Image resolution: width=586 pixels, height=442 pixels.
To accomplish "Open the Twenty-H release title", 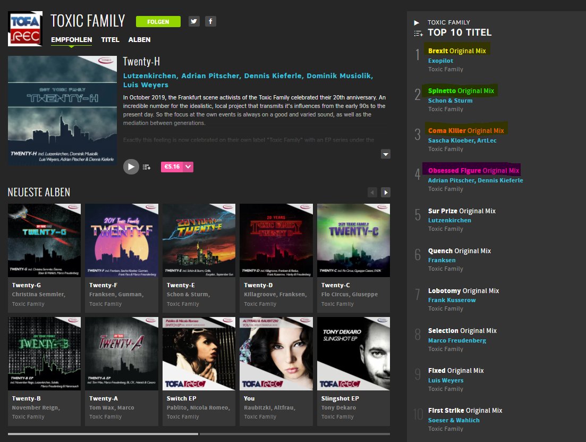I will (x=141, y=61).
